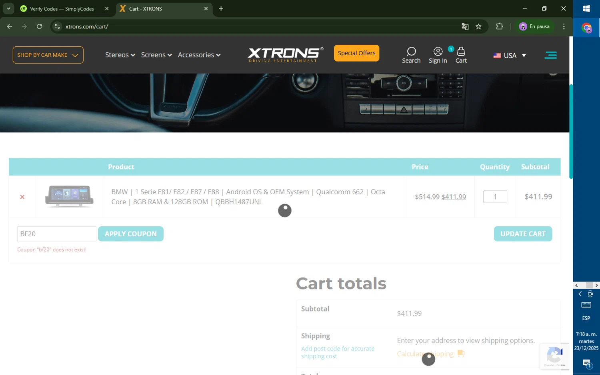Viewport: 600px width, 375px height.
Task: Click the original price $514.99
Action: 427,197
